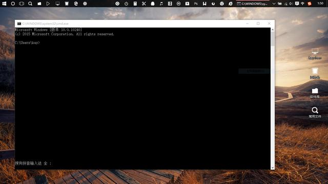Open the battery status tray icon
The image size is (328, 184).
click(x=280, y=4)
